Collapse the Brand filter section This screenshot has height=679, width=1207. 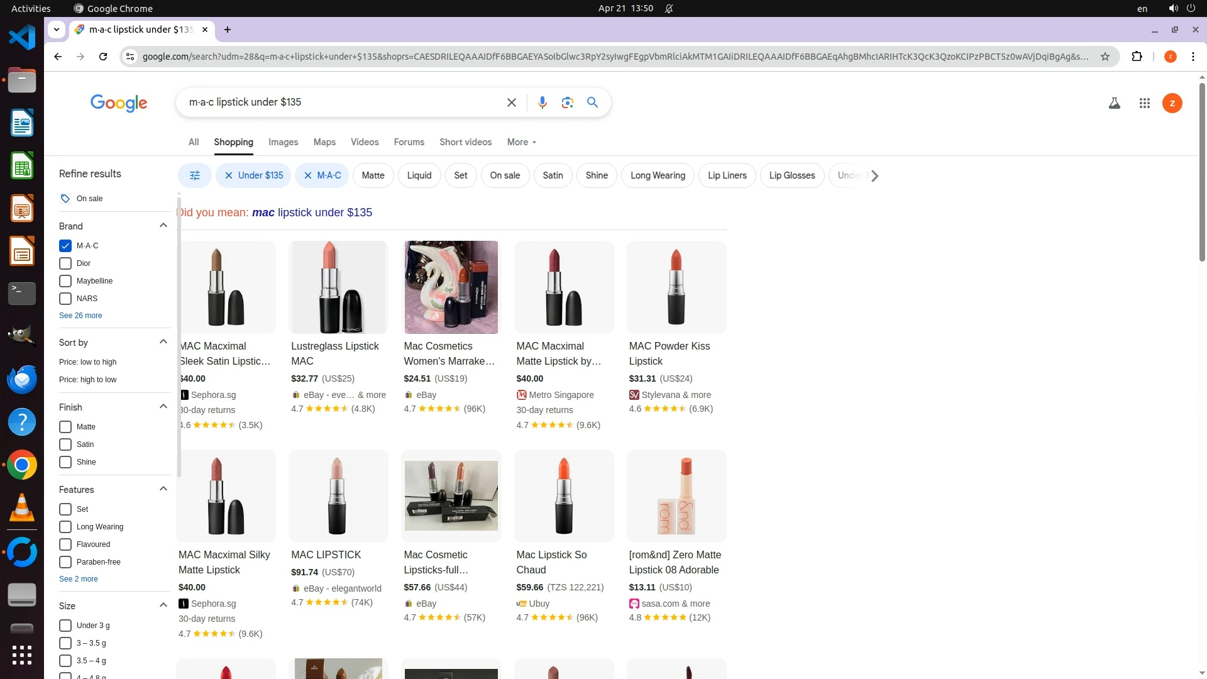click(x=163, y=226)
